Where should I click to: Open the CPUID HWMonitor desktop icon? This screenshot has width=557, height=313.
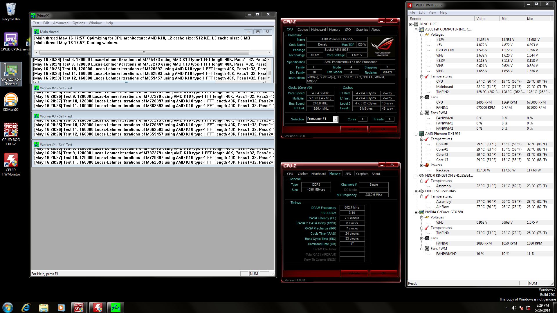11,164
